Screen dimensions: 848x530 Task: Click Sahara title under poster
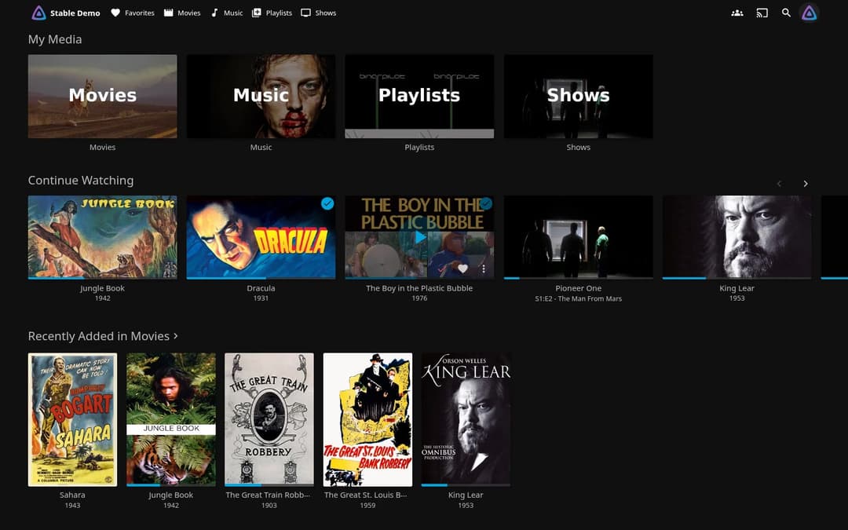(72, 495)
